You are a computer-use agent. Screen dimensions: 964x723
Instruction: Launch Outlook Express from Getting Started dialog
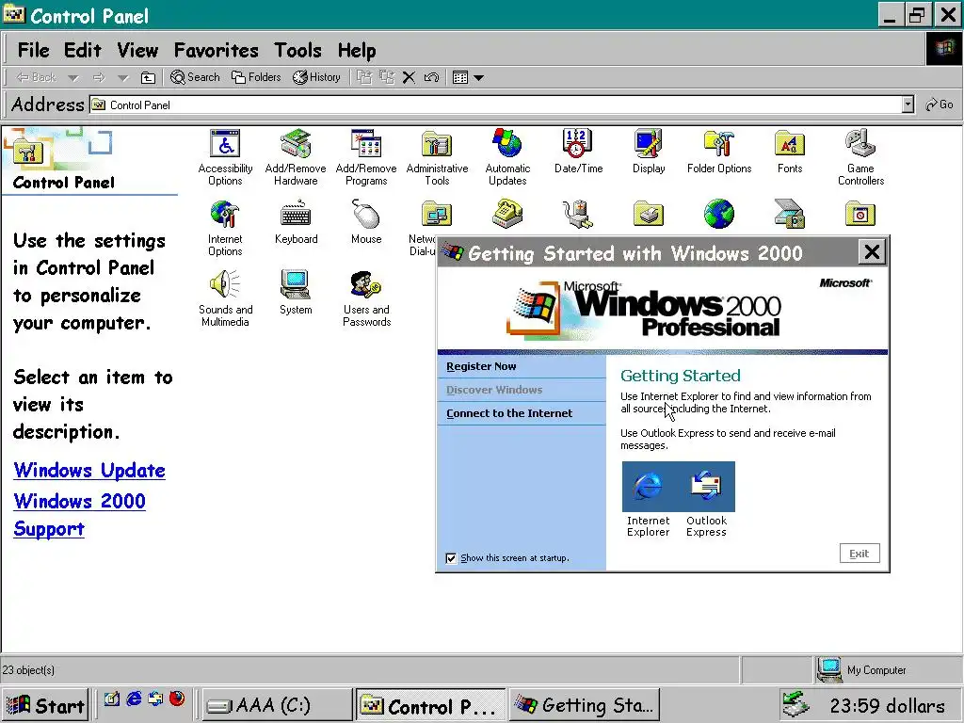pyautogui.click(x=706, y=499)
